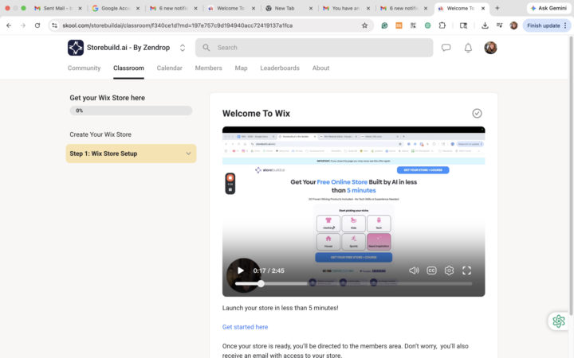574x358 pixels.
Task: Toggle closed captions on the video
Action: [431, 270]
